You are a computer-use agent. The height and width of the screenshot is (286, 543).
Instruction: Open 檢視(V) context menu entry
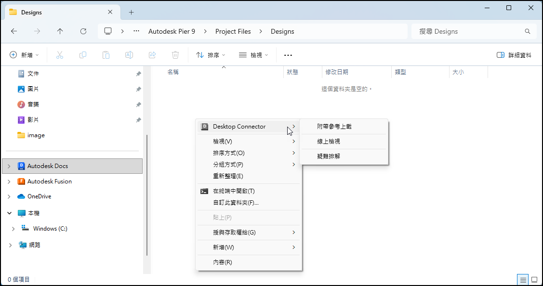tap(248, 142)
